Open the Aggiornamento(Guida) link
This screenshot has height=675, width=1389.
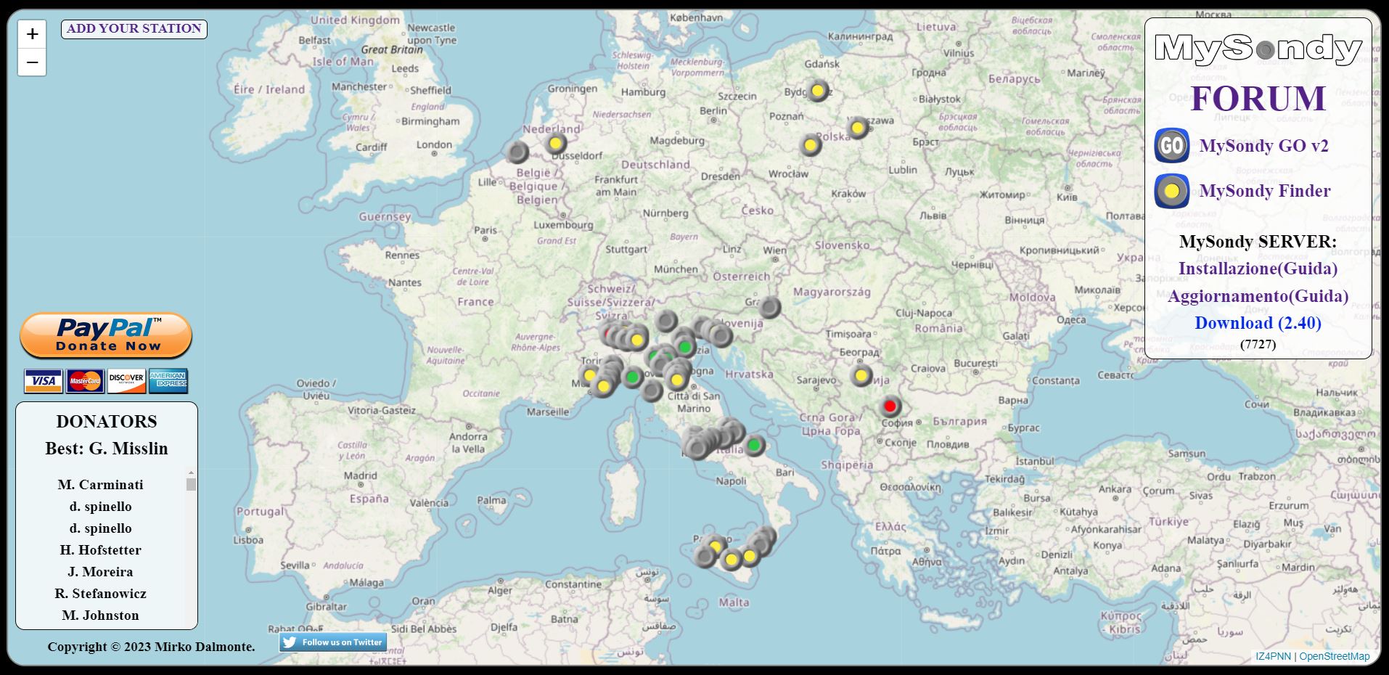pyautogui.click(x=1258, y=296)
